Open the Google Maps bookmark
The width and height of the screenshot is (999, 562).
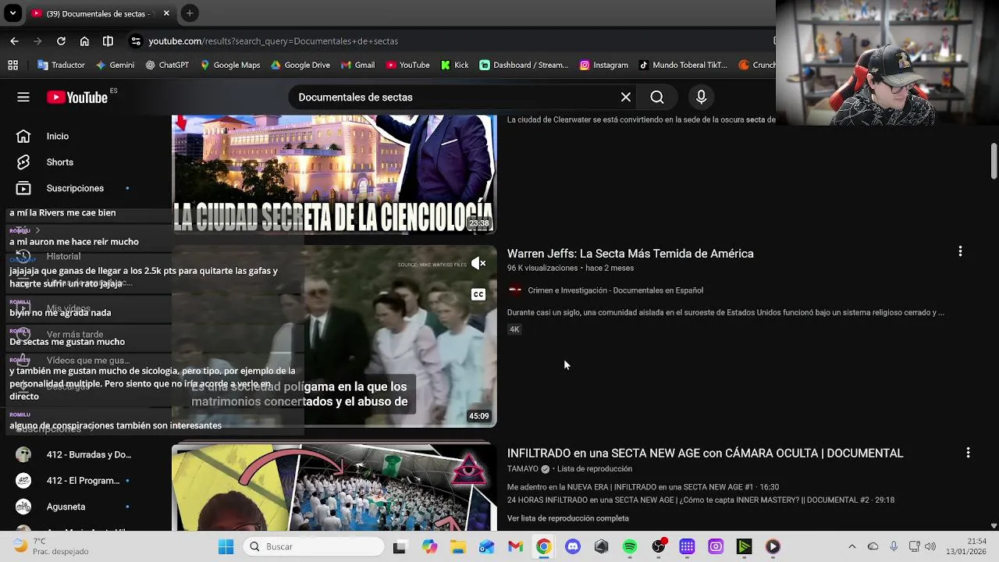(x=230, y=65)
